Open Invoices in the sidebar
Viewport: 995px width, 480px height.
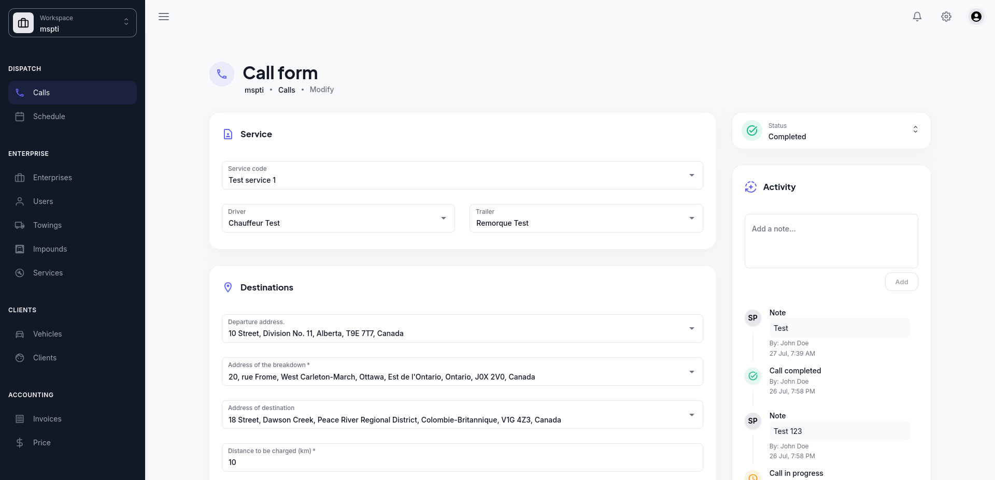click(47, 419)
